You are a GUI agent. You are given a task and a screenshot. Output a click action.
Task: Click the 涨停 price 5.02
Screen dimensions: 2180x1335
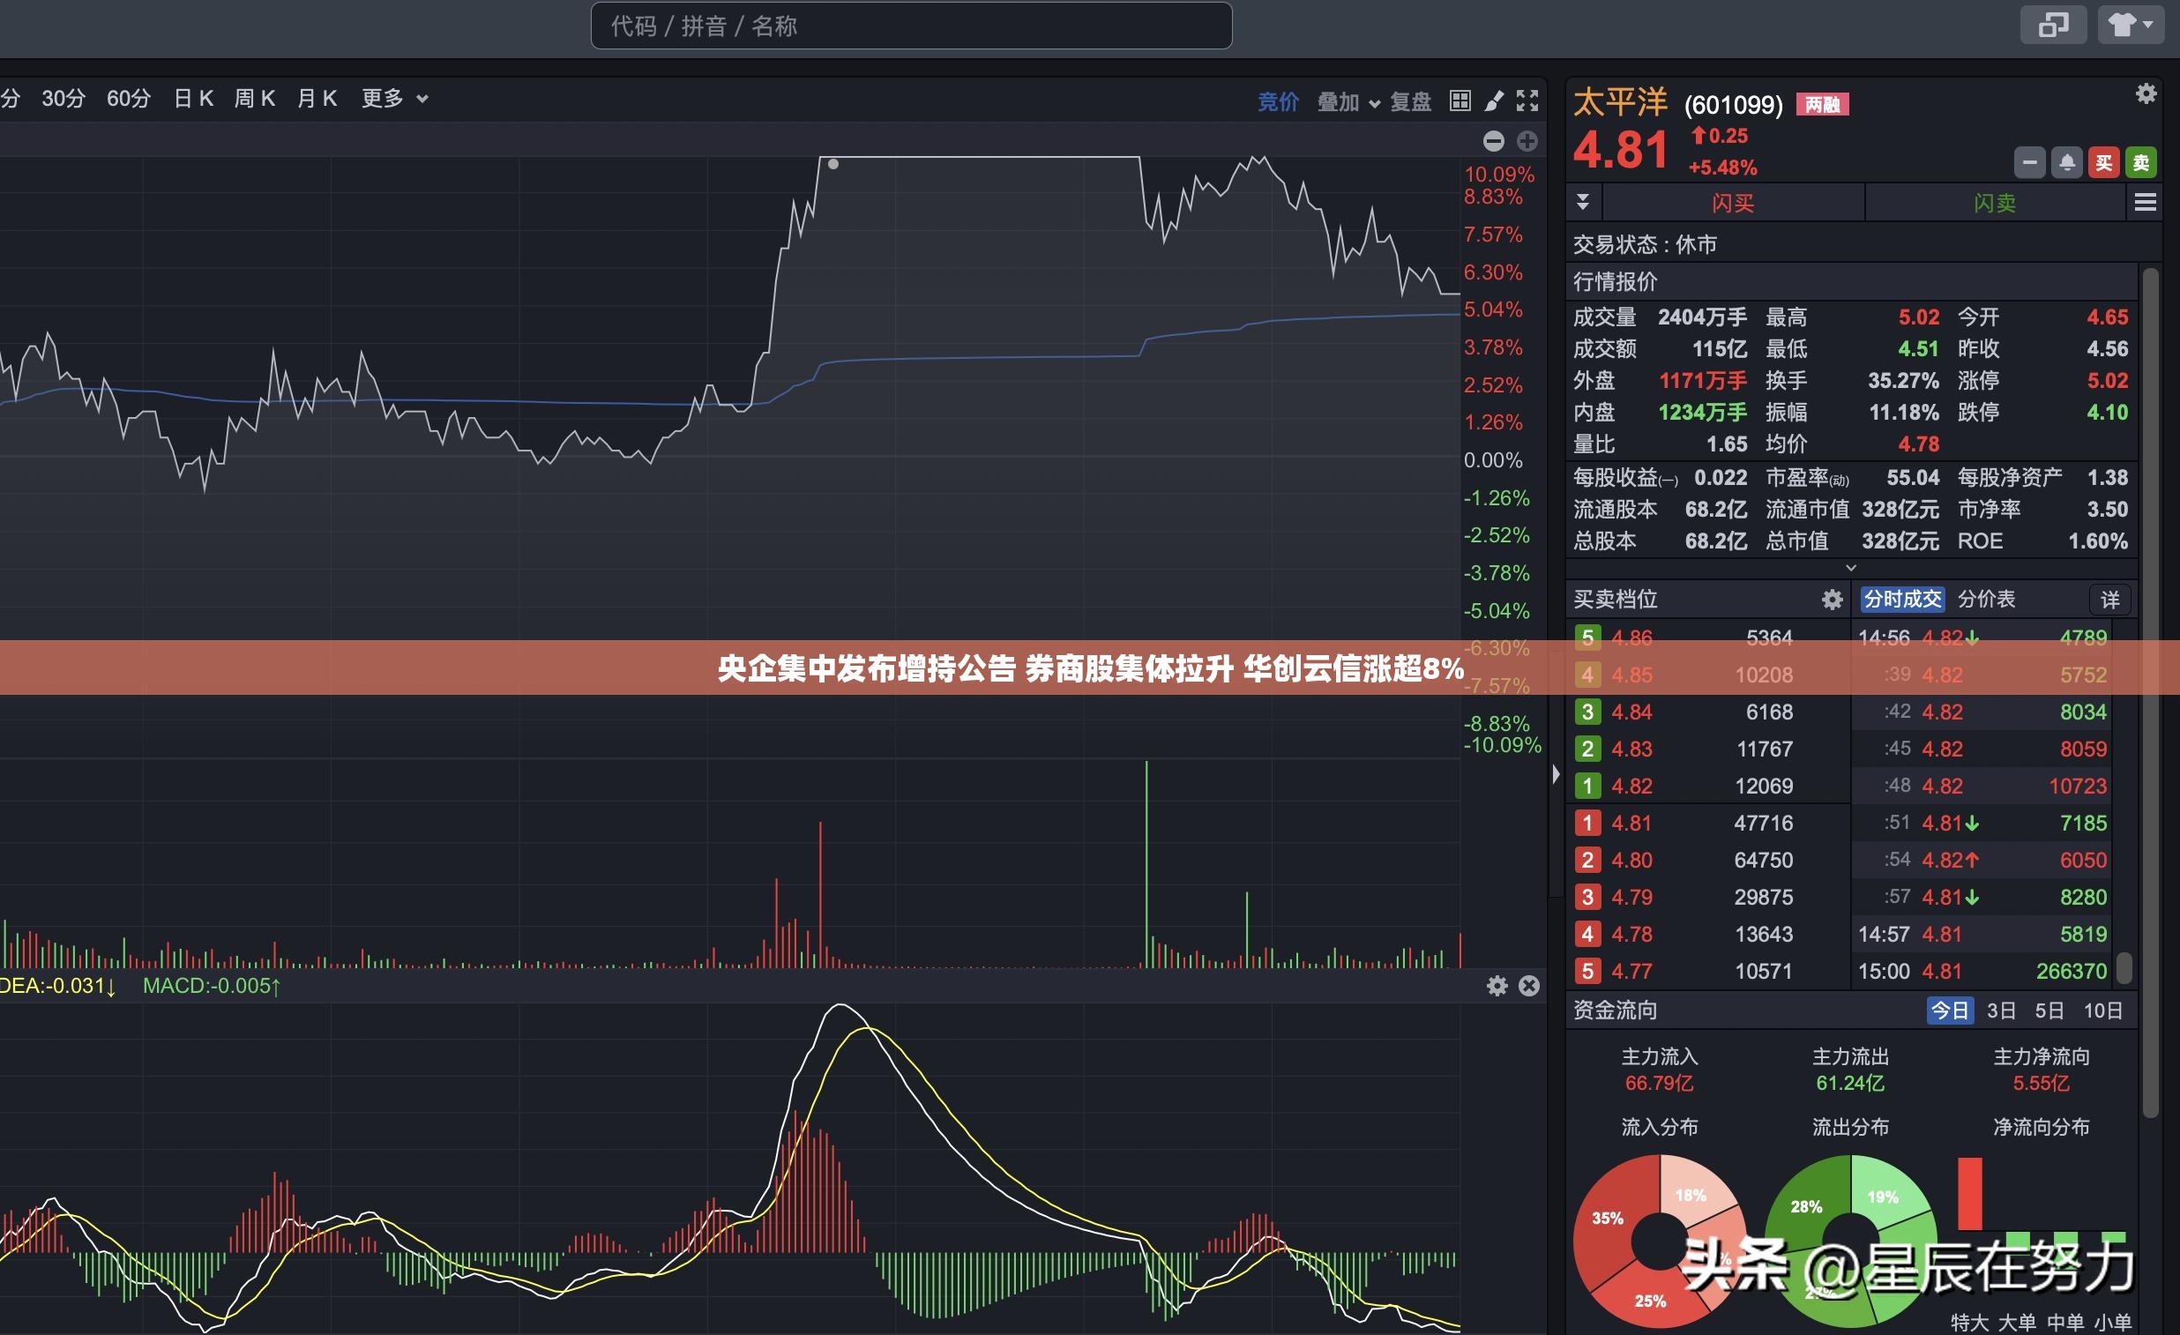(x=2107, y=381)
